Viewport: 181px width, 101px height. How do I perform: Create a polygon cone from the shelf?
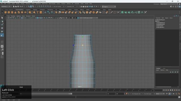tap(15, 12)
